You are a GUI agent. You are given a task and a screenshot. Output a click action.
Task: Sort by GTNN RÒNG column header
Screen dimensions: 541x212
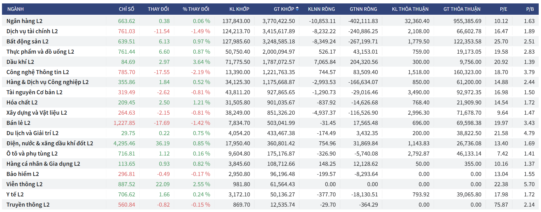363,9
